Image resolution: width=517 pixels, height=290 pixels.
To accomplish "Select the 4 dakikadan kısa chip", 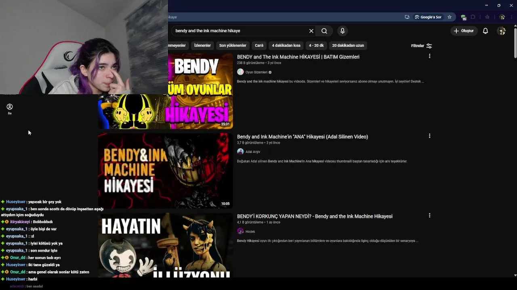I will (286, 46).
